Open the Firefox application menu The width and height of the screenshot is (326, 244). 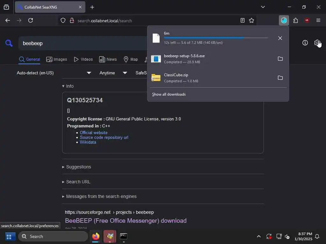tap(318, 20)
